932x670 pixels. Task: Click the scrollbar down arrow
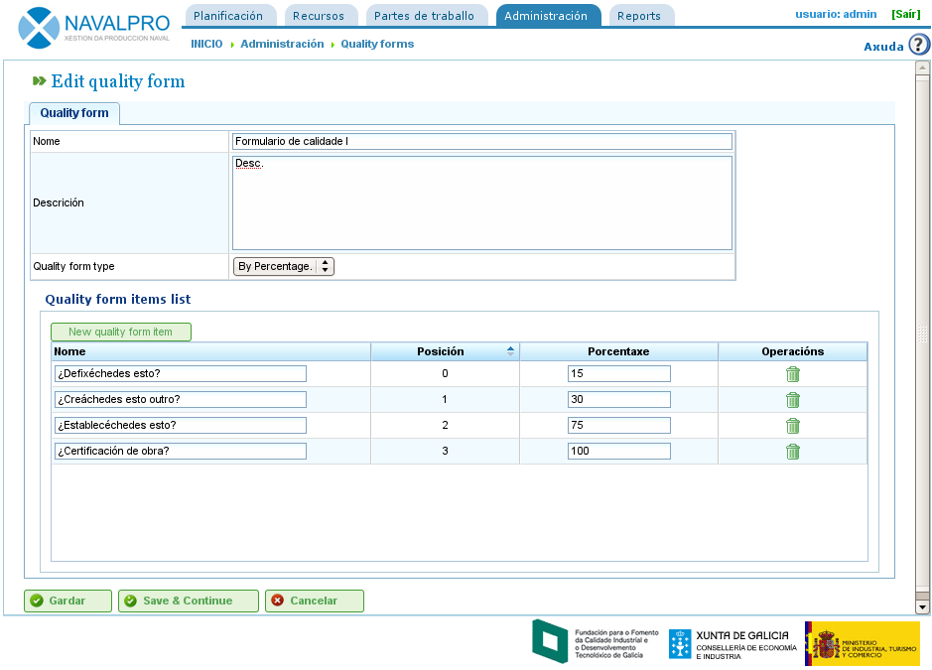[x=922, y=606]
